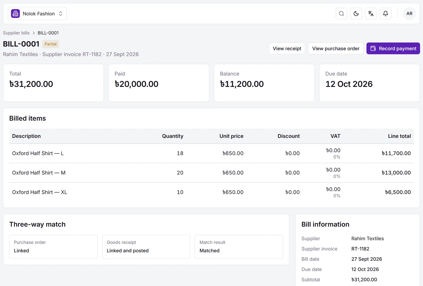Image resolution: width=423 pixels, height=286 pixels.
Task: Click the Discount column header
Action: coord(288,136)
